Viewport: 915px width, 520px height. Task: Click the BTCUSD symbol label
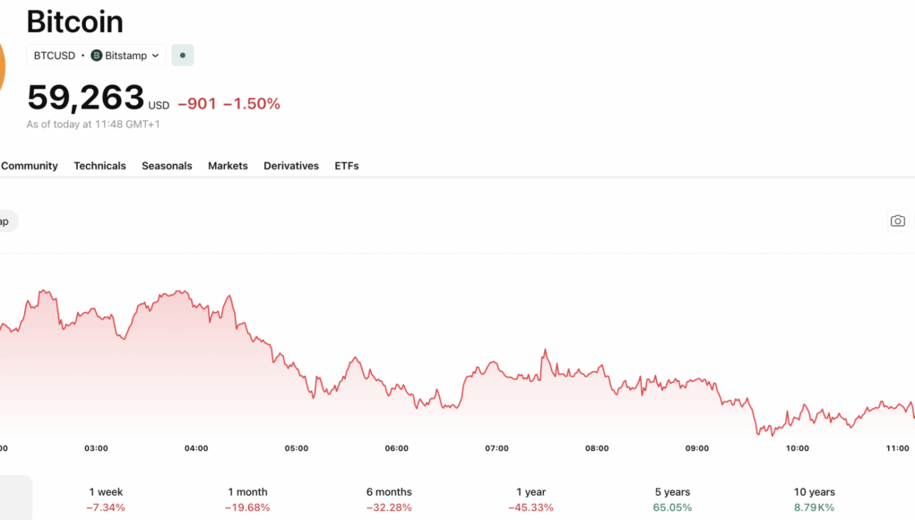[x=55, y=56]
